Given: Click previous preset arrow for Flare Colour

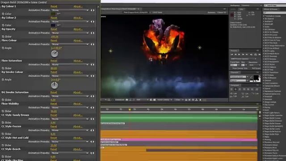Looking at the screenshot, I should [x=92, y=44].
